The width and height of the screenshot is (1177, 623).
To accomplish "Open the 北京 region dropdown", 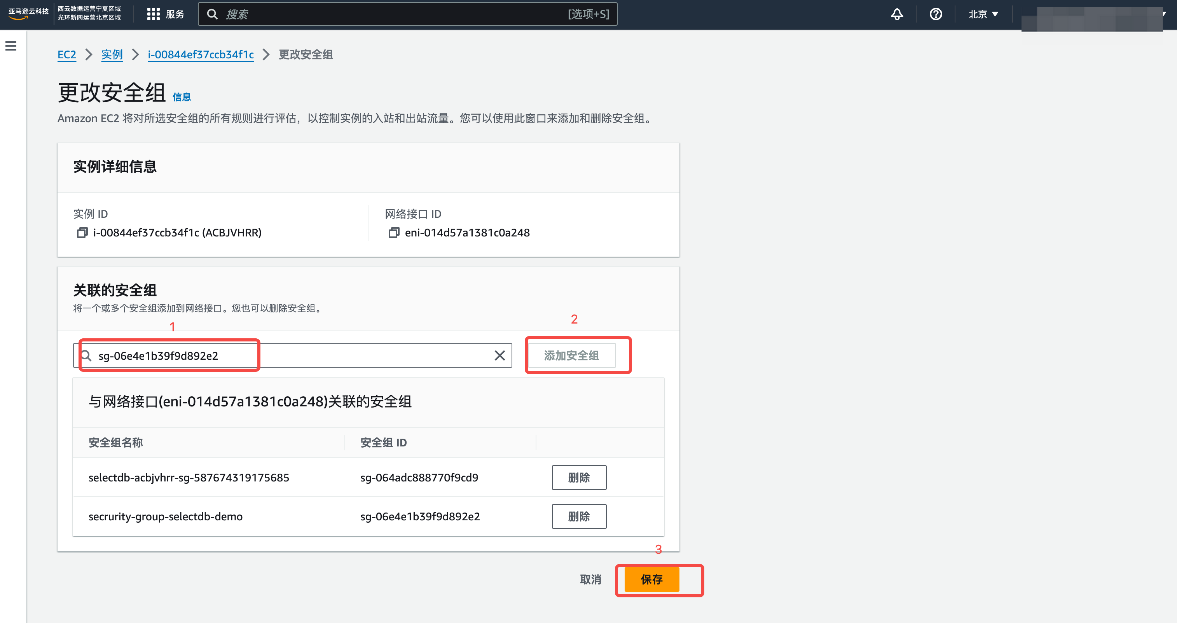I will click(983, 14).
